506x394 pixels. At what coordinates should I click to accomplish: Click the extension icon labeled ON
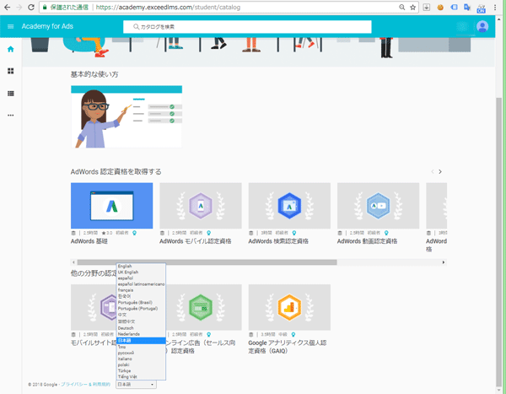(x=481, y=8)
